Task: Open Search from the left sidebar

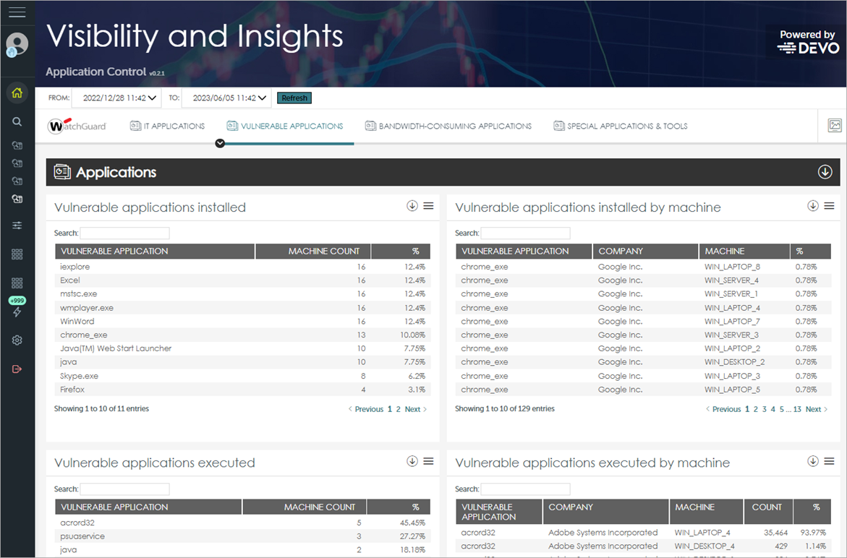Action: tap(17, 121)
